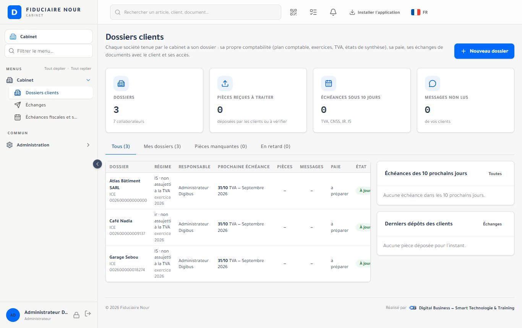
Task: Click the À jour badge for Café Nadia
Action: (x=363, y=227)
